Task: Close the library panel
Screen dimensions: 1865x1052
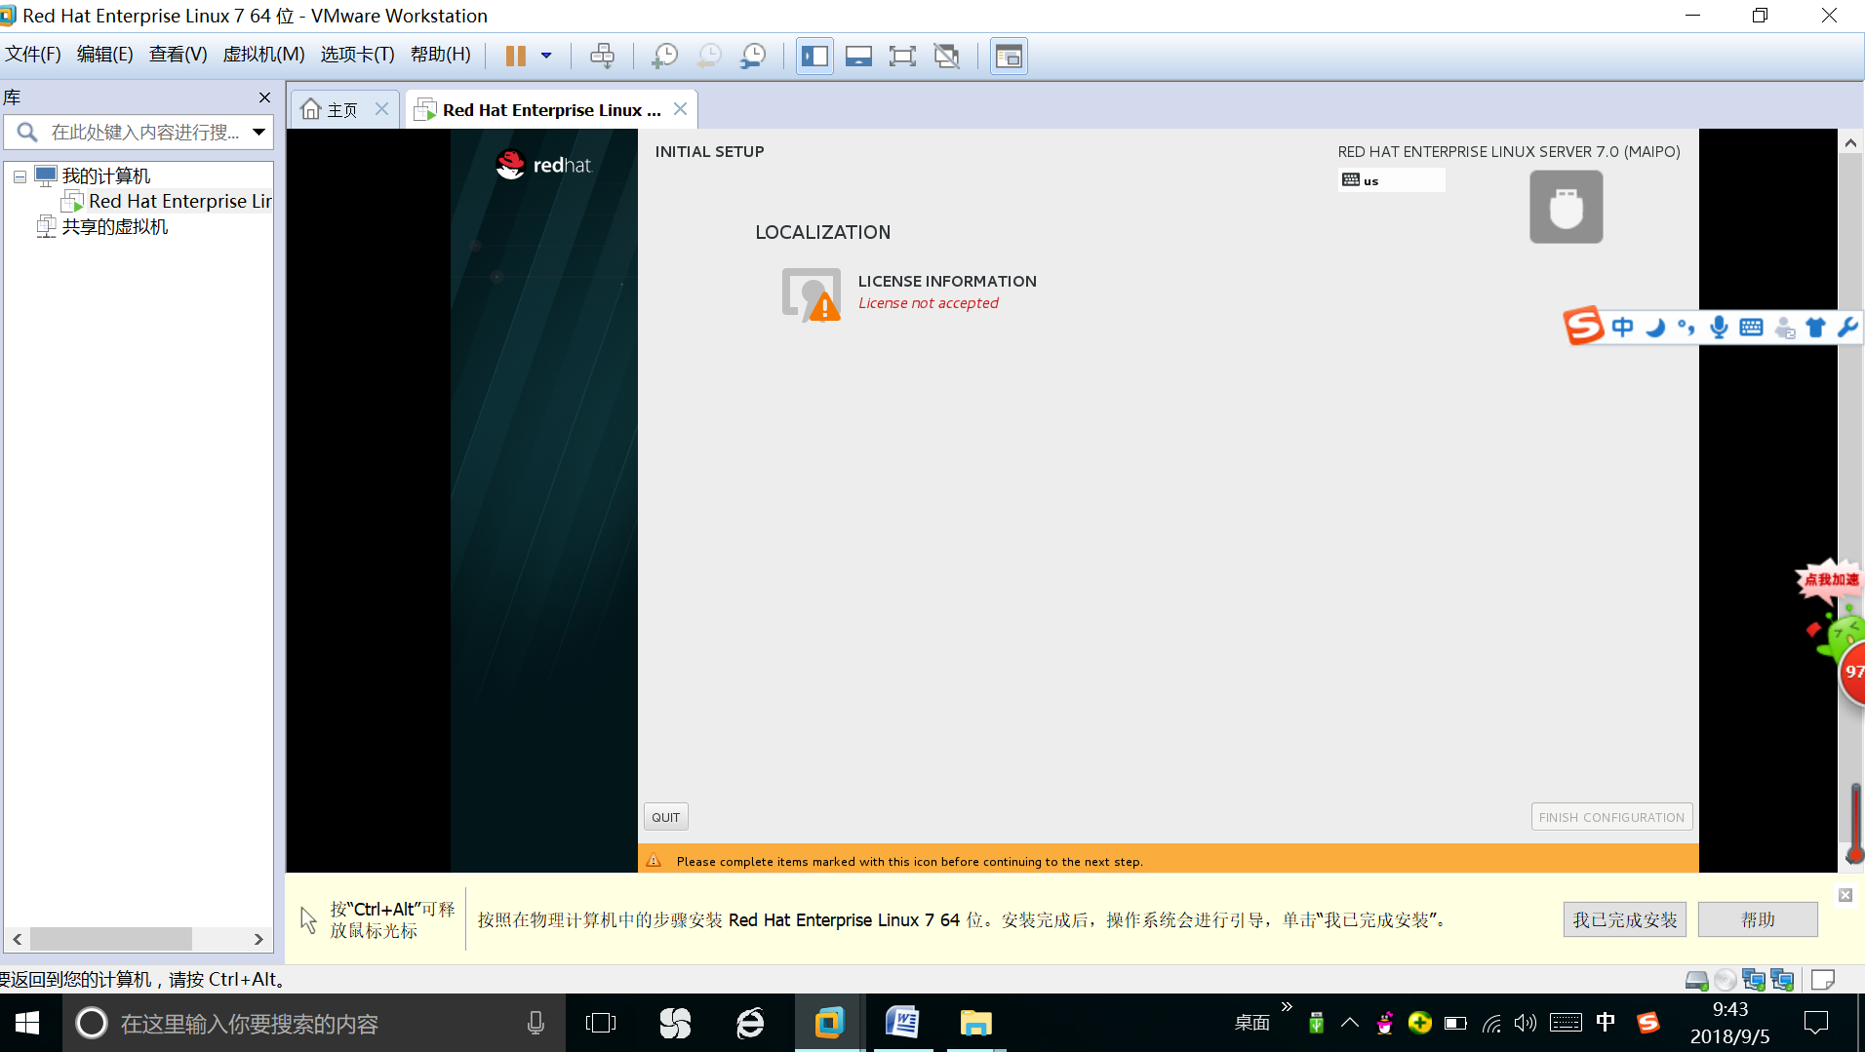Action: [264, 97]
